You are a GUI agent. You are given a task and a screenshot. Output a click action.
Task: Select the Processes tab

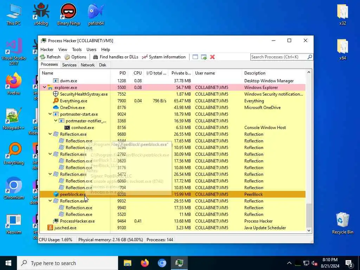(49, 65)
